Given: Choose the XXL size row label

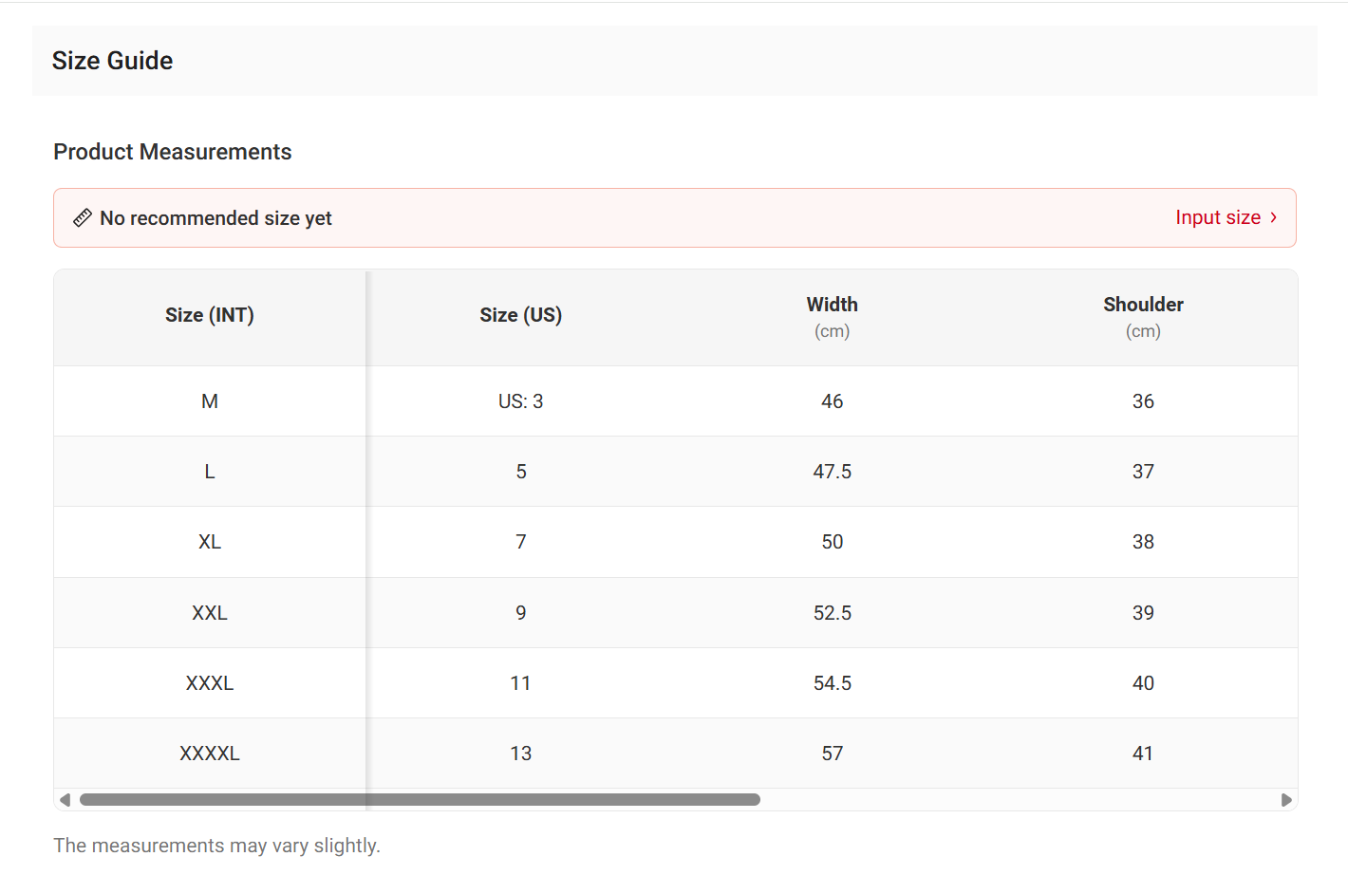Looking at the screenshot, I should tap(210, 613).
